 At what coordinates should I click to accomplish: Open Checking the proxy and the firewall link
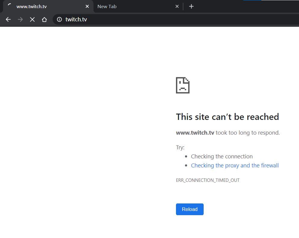tap(235, 165)
